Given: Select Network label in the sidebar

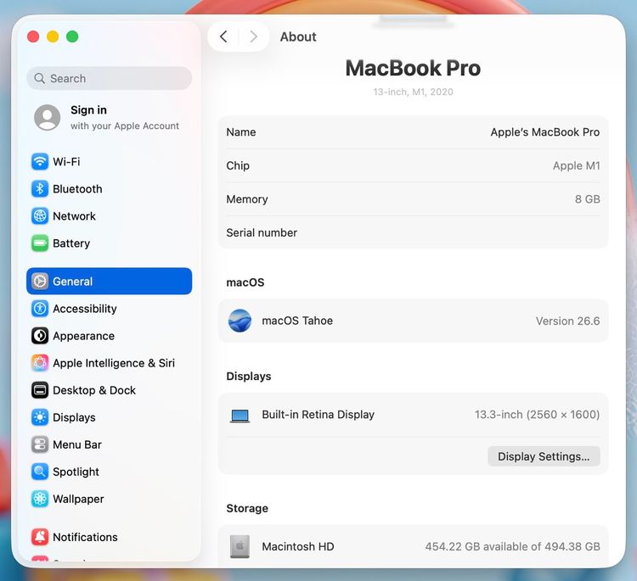Looking at the screenshot, I should 74,215.
